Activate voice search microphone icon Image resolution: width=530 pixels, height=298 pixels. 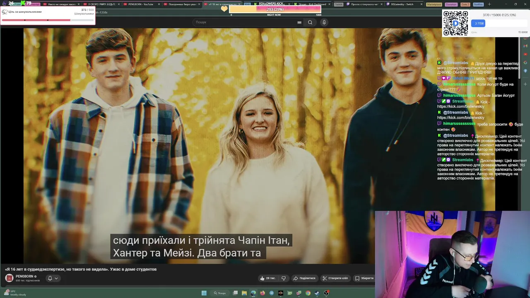(324, 22)
